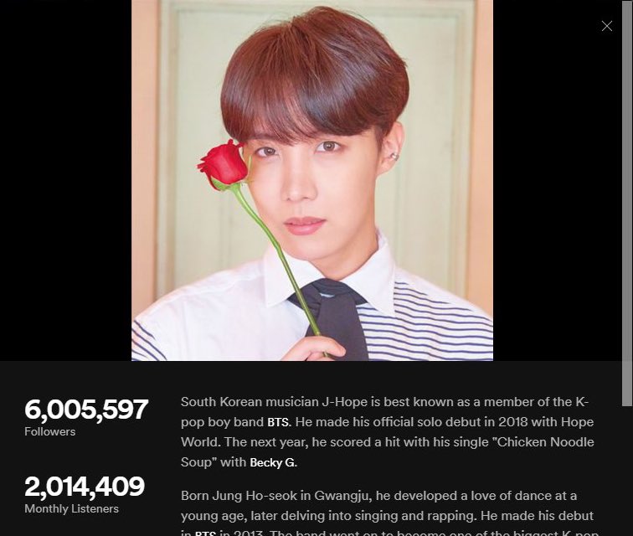
Task: Click the Monthly Listeners label
Action: point(72,508)
